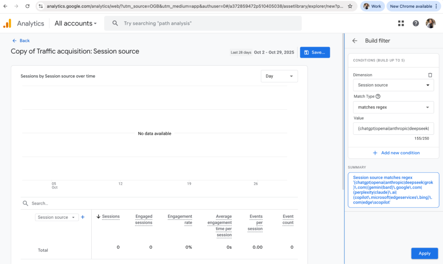The width and height of the screenshot is (443, 264).
Task: Open the Day granularity dropdown
Action: tap(279, 76)
